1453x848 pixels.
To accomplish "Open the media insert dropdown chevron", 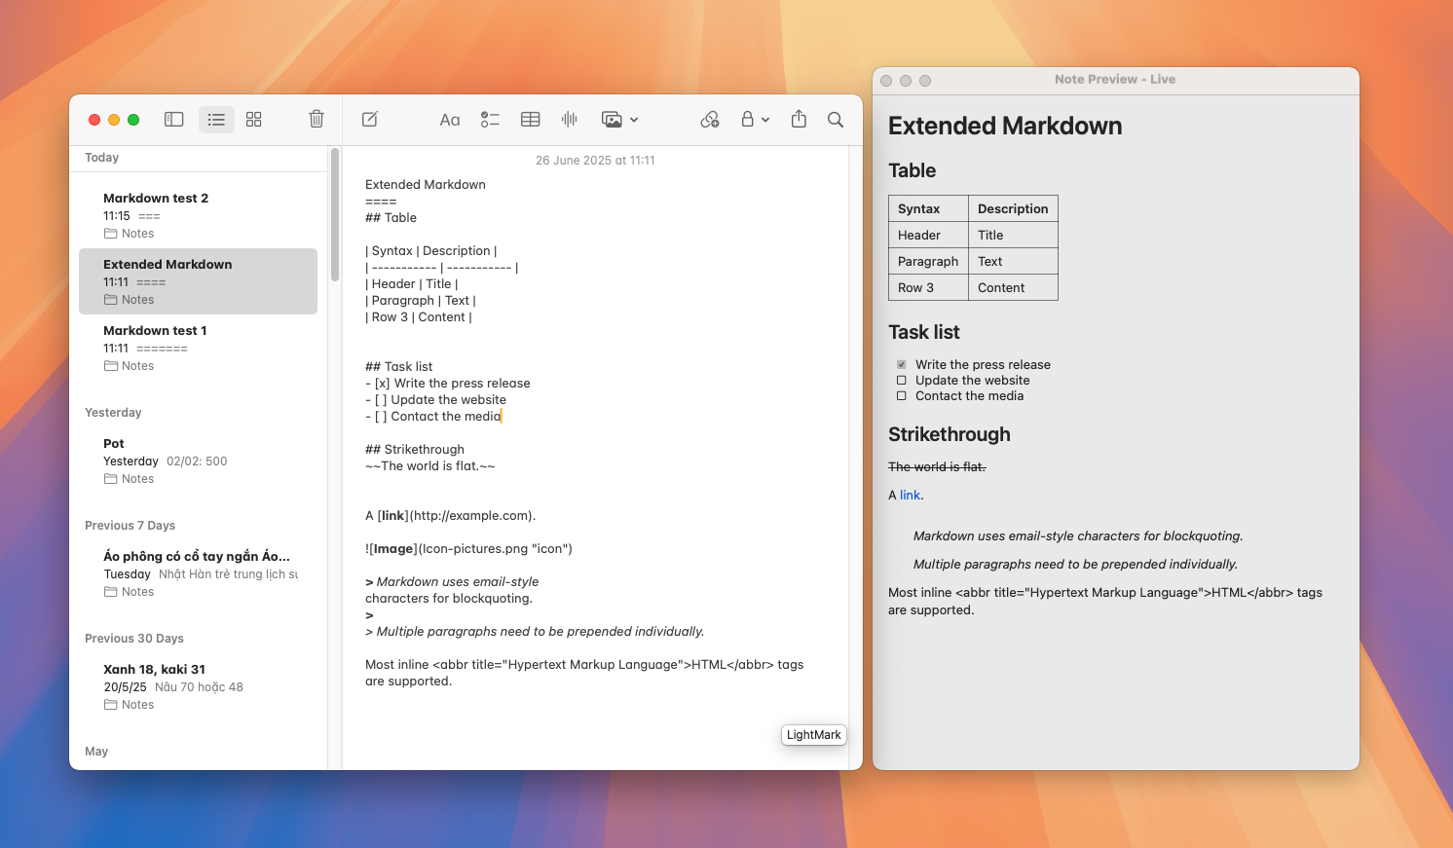I will pyautogui.click(x=634, y=119).
